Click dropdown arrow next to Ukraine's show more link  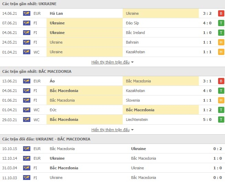point(132,62)
